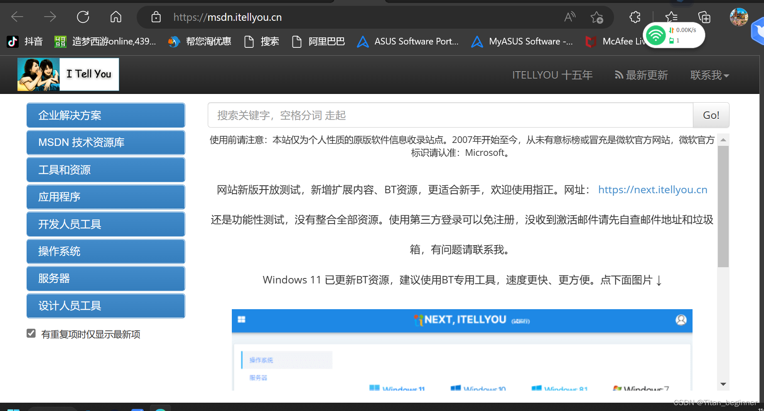Add this page to favorites star icon
This screenshot has height=411, width=764.
[x=597, y=17]
